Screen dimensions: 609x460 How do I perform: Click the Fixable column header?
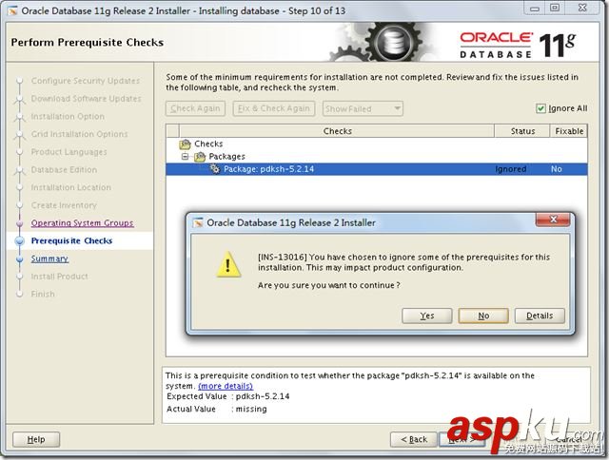569,131
